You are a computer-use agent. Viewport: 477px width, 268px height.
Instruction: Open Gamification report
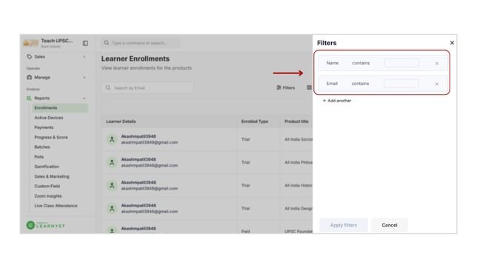(47, 167)
